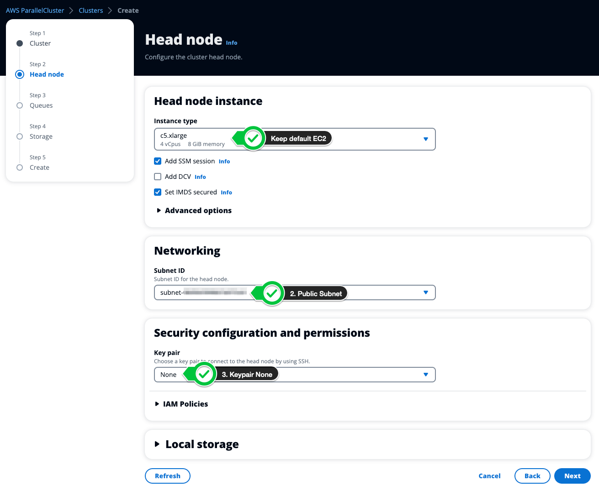Click the Step 4 Storage circle marker
The width and height of the screenshot is (599, 496).
tap(20, 136)
